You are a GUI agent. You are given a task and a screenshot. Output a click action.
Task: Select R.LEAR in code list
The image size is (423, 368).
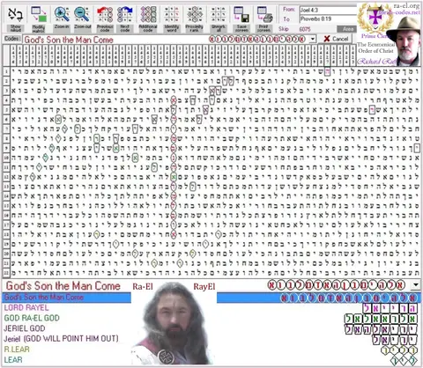tap(17, 350)
